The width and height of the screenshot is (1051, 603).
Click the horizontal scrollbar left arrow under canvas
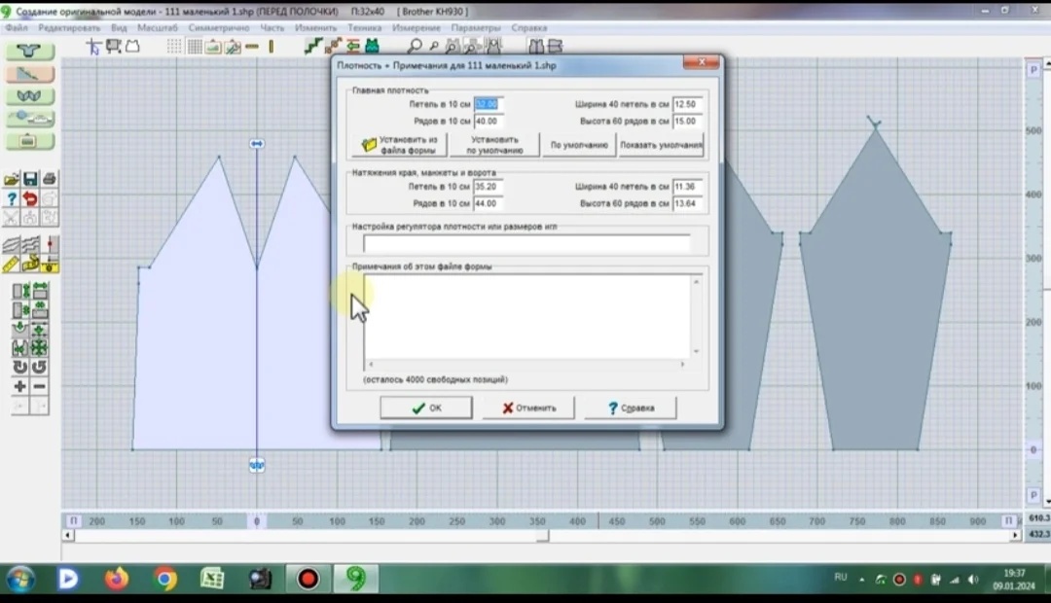(67, 535)
